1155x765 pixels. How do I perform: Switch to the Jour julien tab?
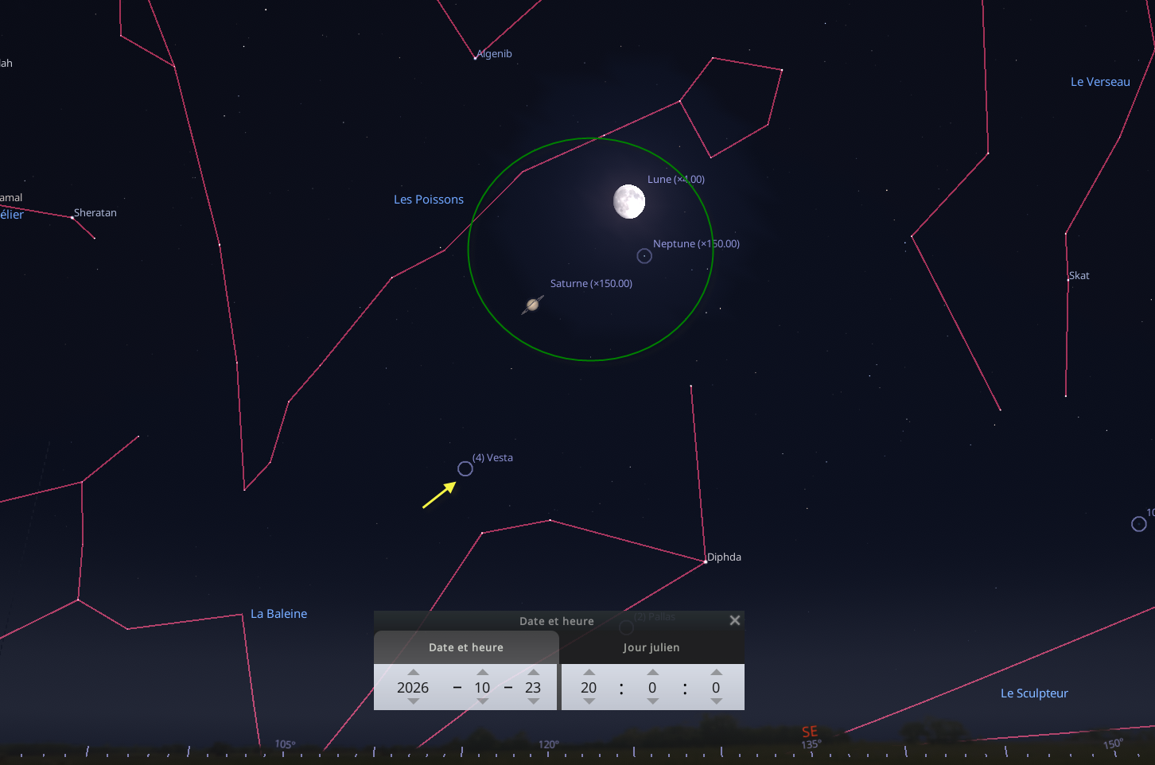coord(651,647)
